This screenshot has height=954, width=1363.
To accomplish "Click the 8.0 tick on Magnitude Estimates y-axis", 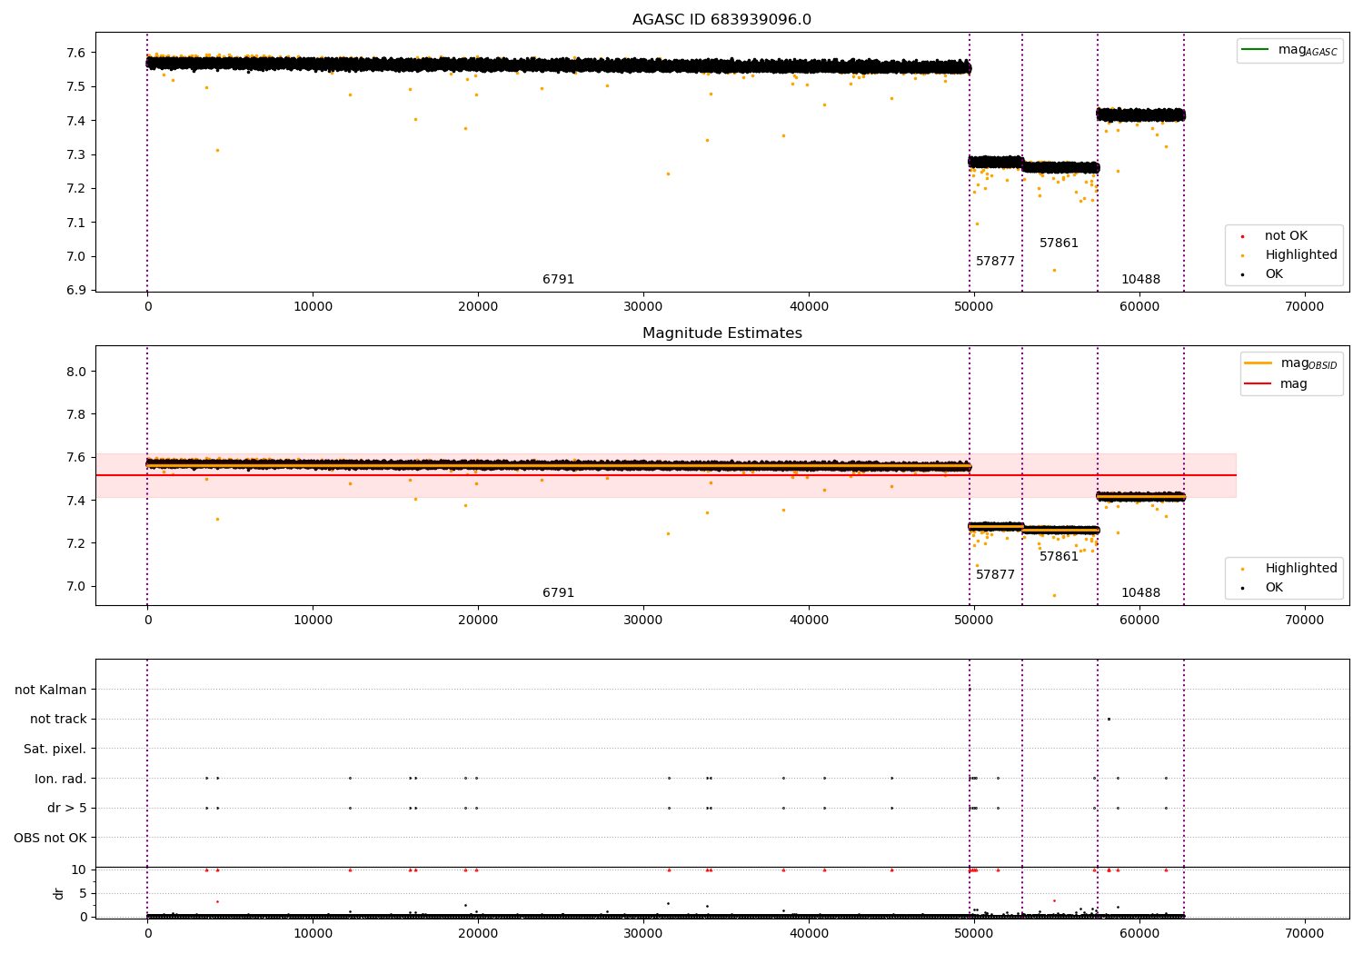I will coord(76,372).
